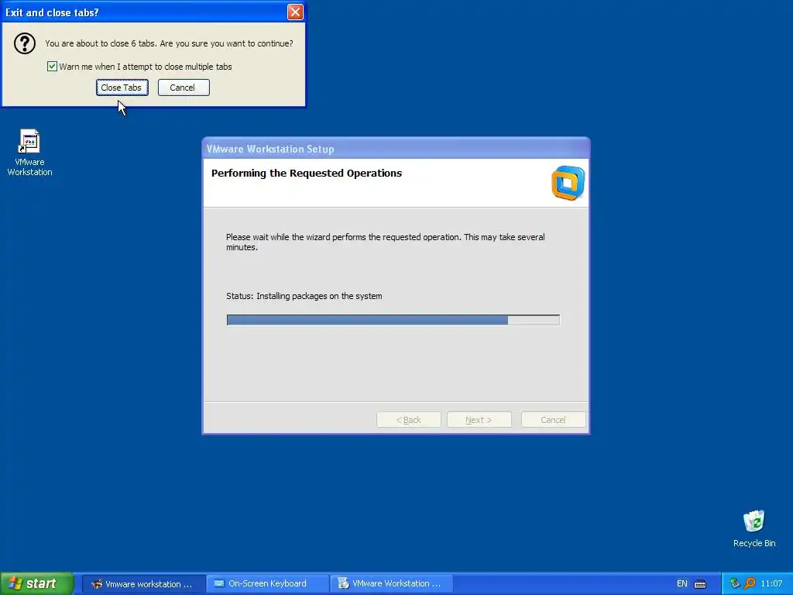The height and width of the screenshot is (595, 793).
Task: Click the installation progress bar
Action: coord(393,320)
